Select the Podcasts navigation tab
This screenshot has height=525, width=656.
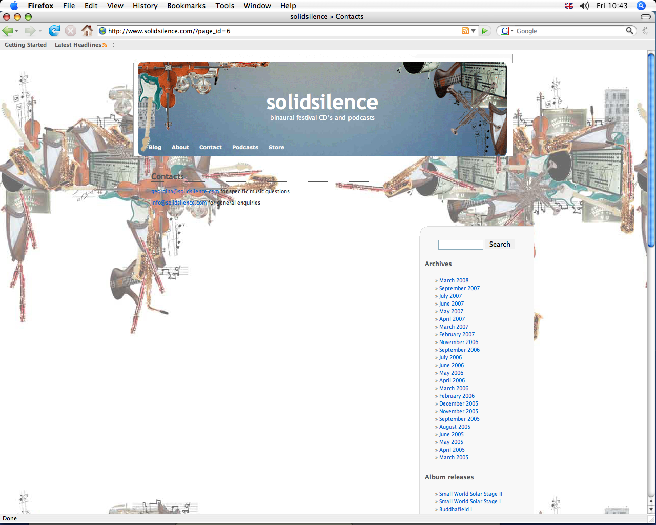pos(245,147)
